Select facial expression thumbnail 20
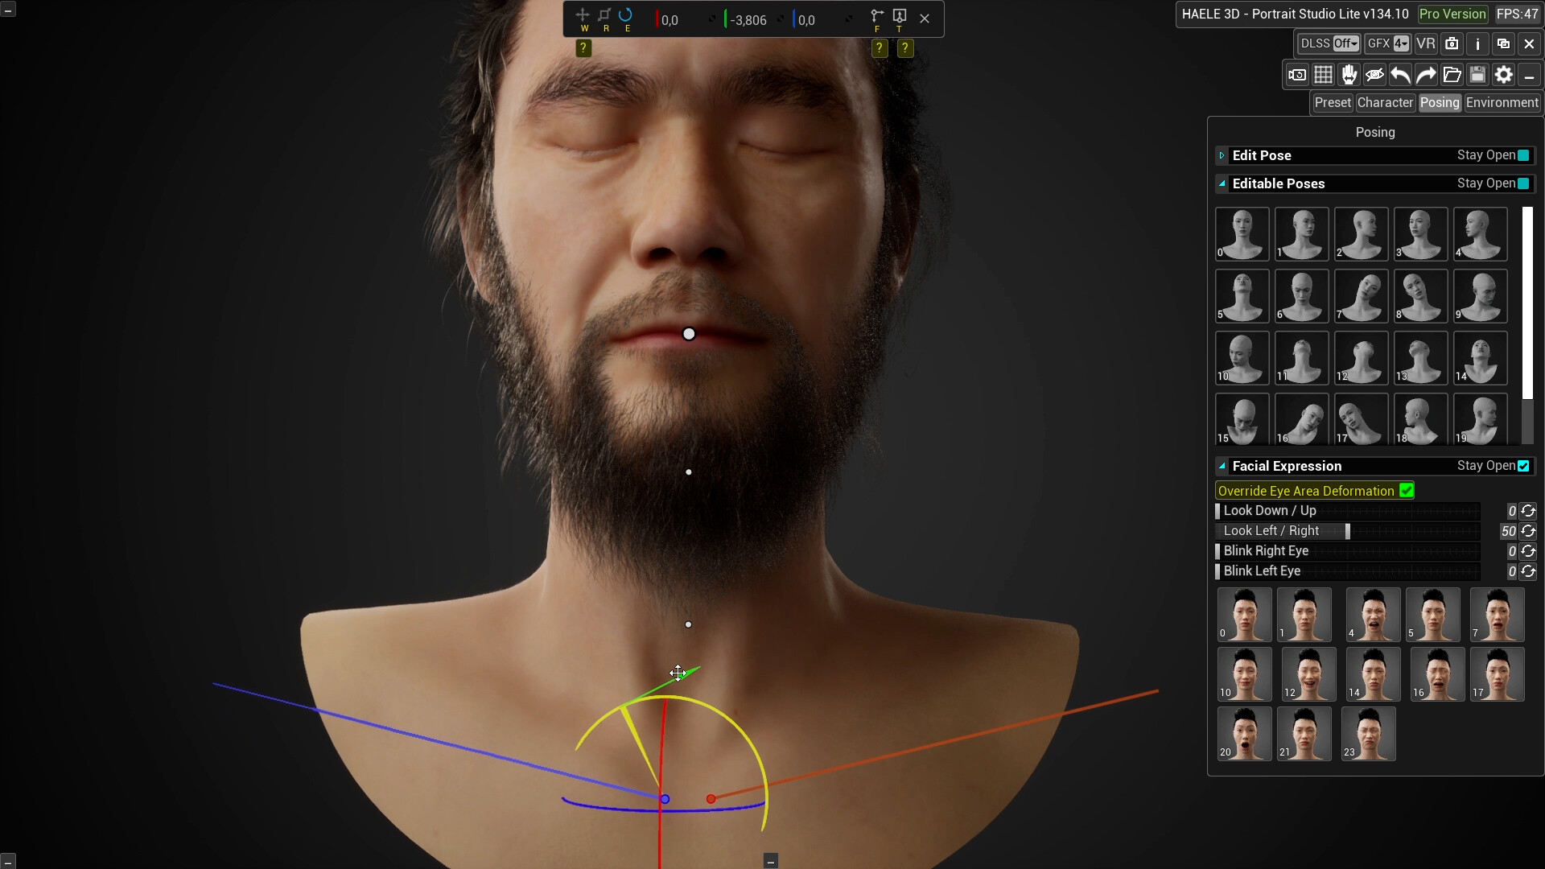1545x869 pixels. click(1245, 734)
